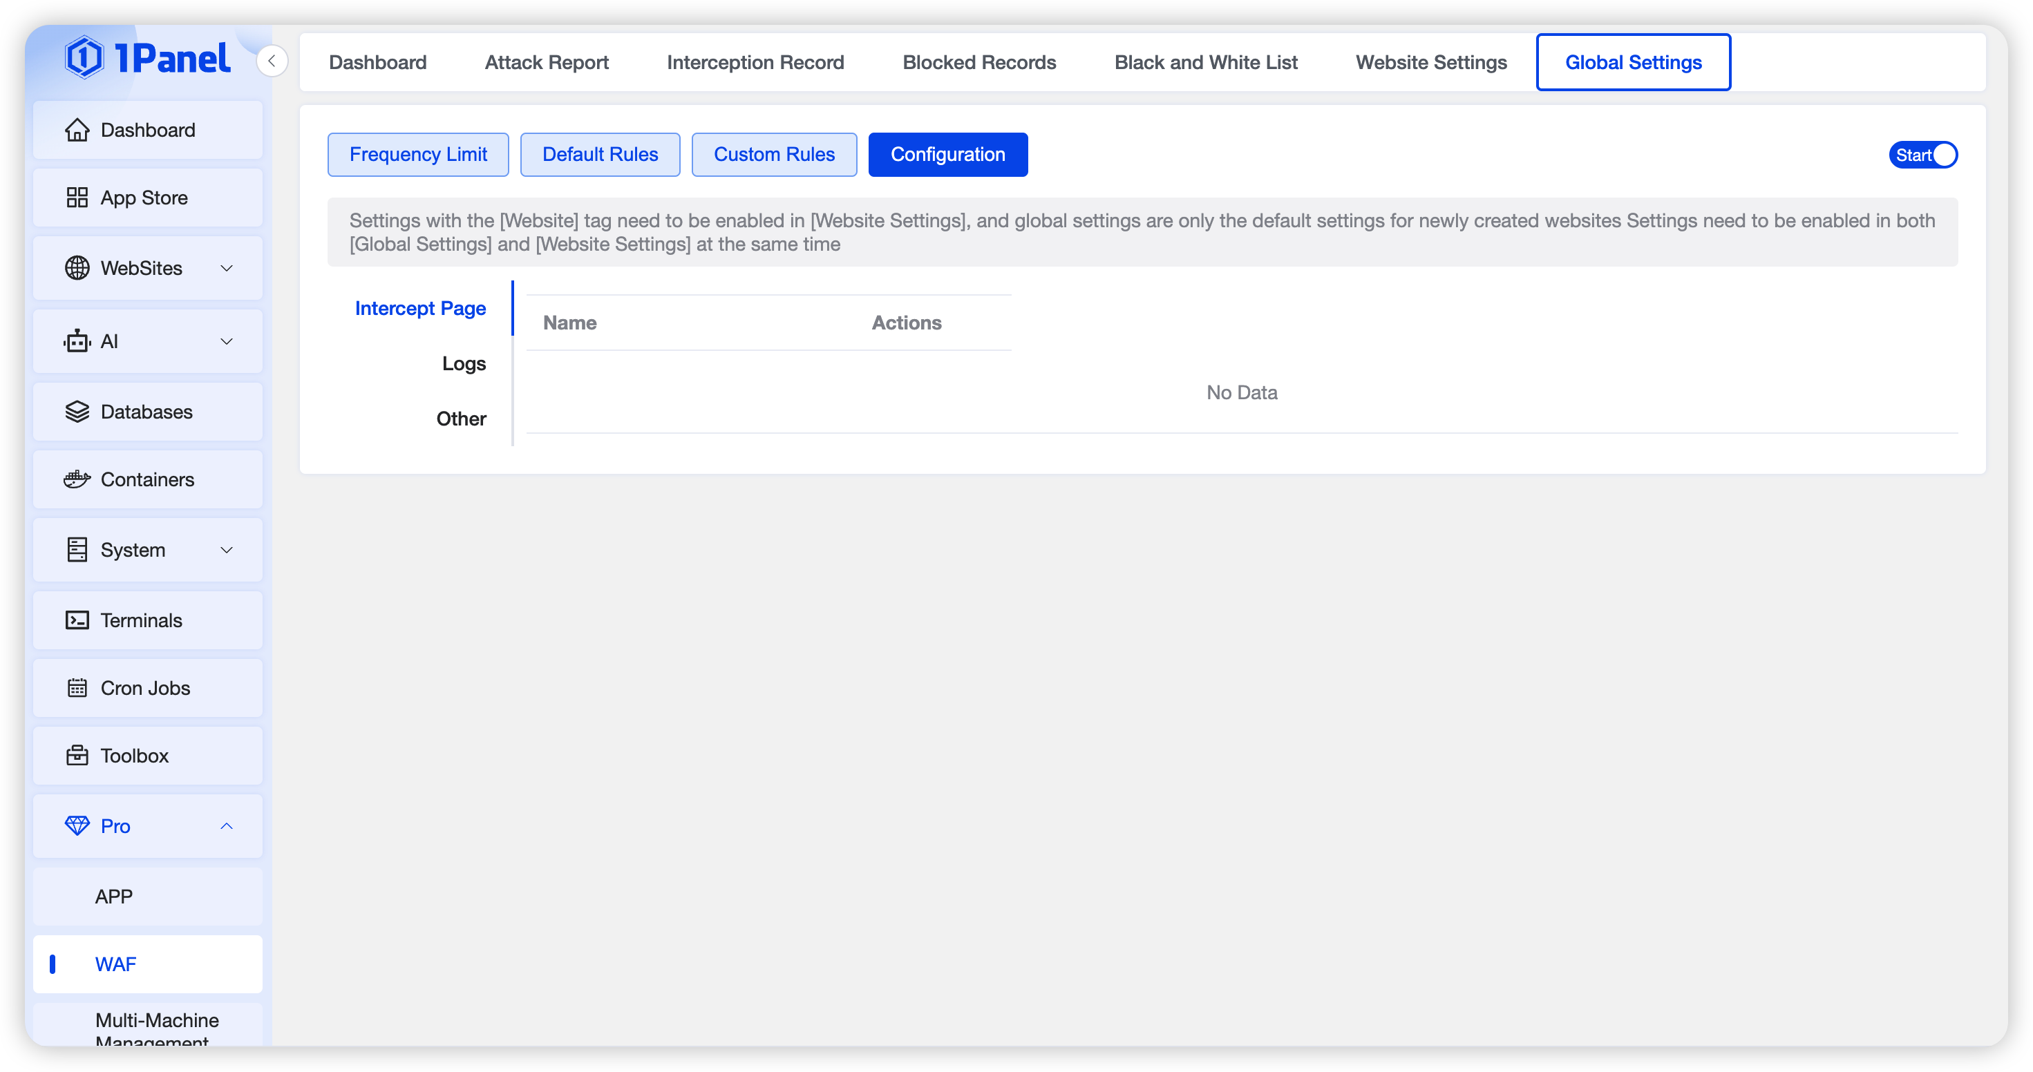Collapse the Pro menu chevron

[x=227, y=826]
